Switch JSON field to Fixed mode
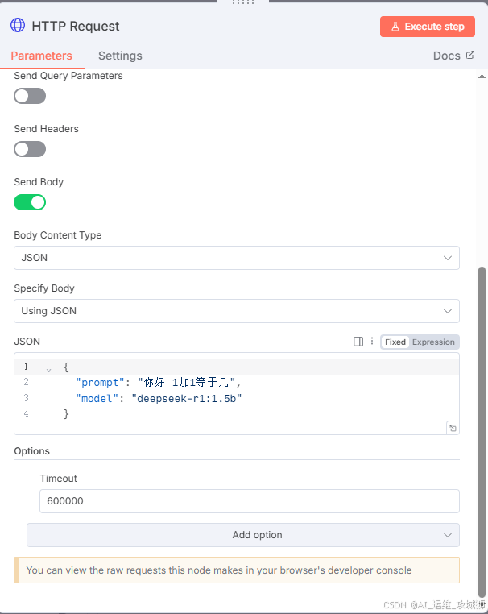 click(x=395, y=342)
